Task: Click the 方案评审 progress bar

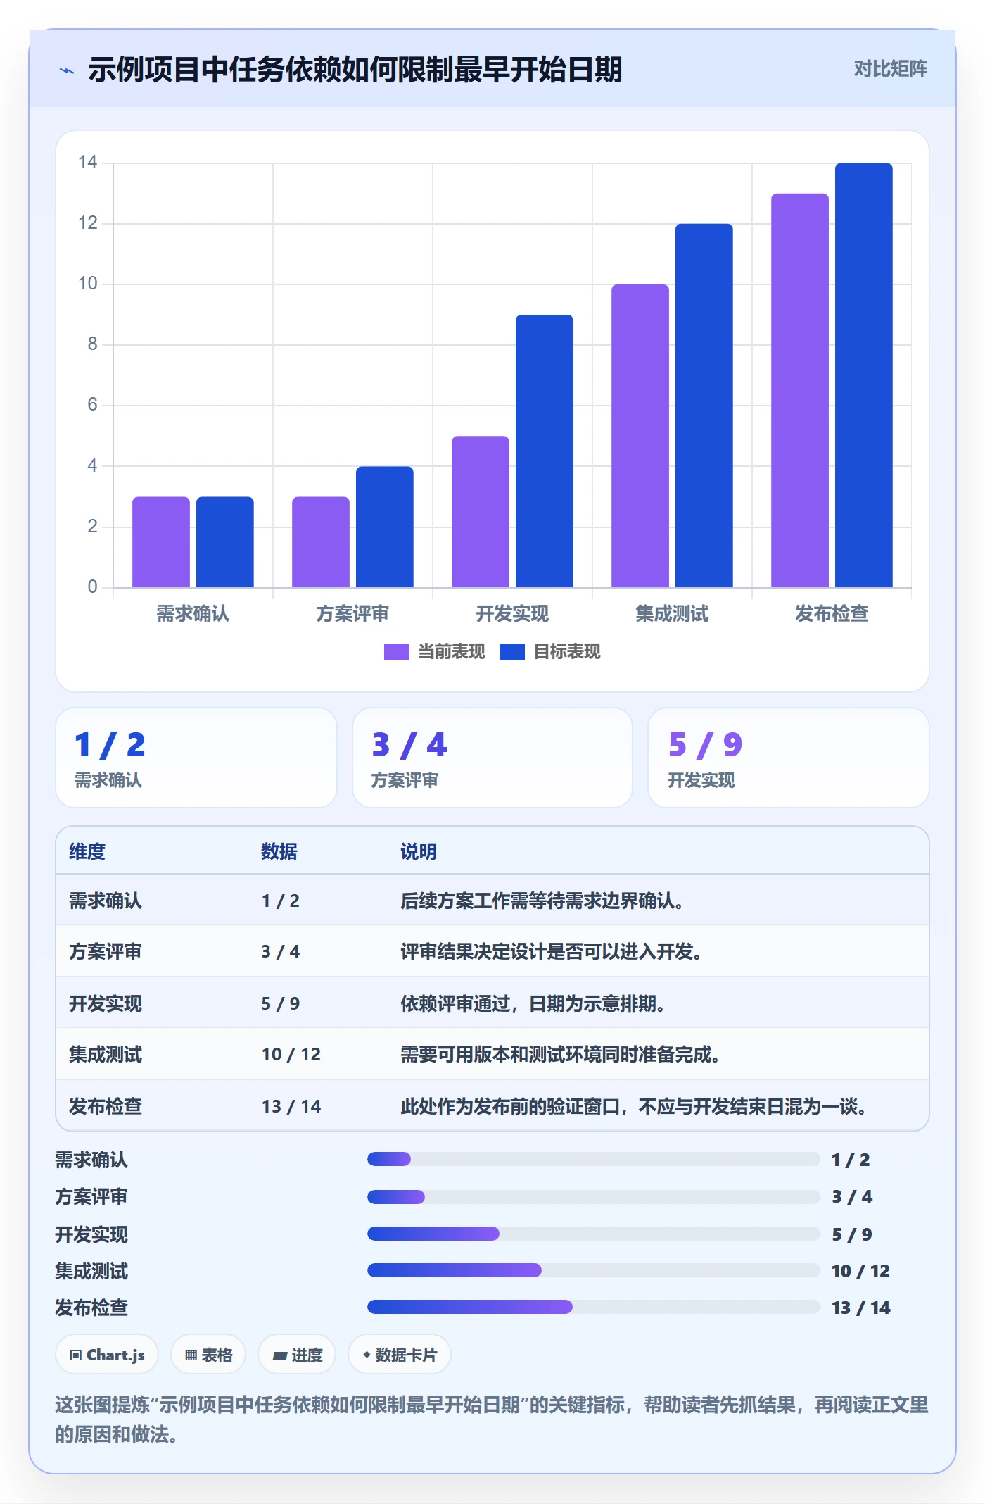Action: tap(594, 1197)
